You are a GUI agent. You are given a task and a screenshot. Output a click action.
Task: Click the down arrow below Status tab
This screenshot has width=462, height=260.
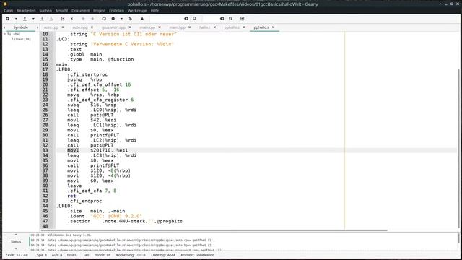(16, 248)
